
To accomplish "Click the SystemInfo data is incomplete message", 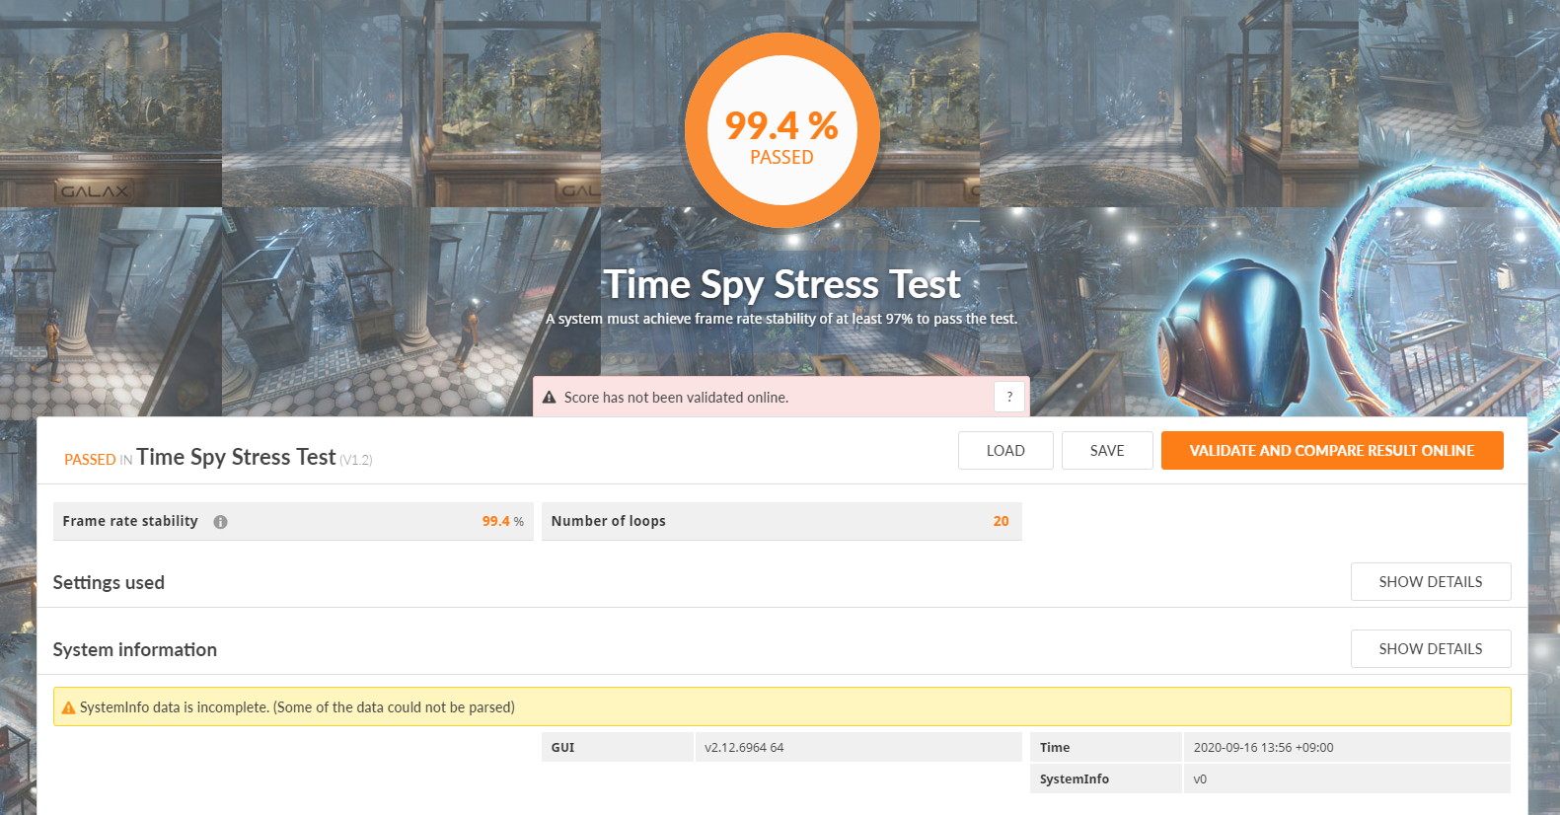I will tap(297, 707).
